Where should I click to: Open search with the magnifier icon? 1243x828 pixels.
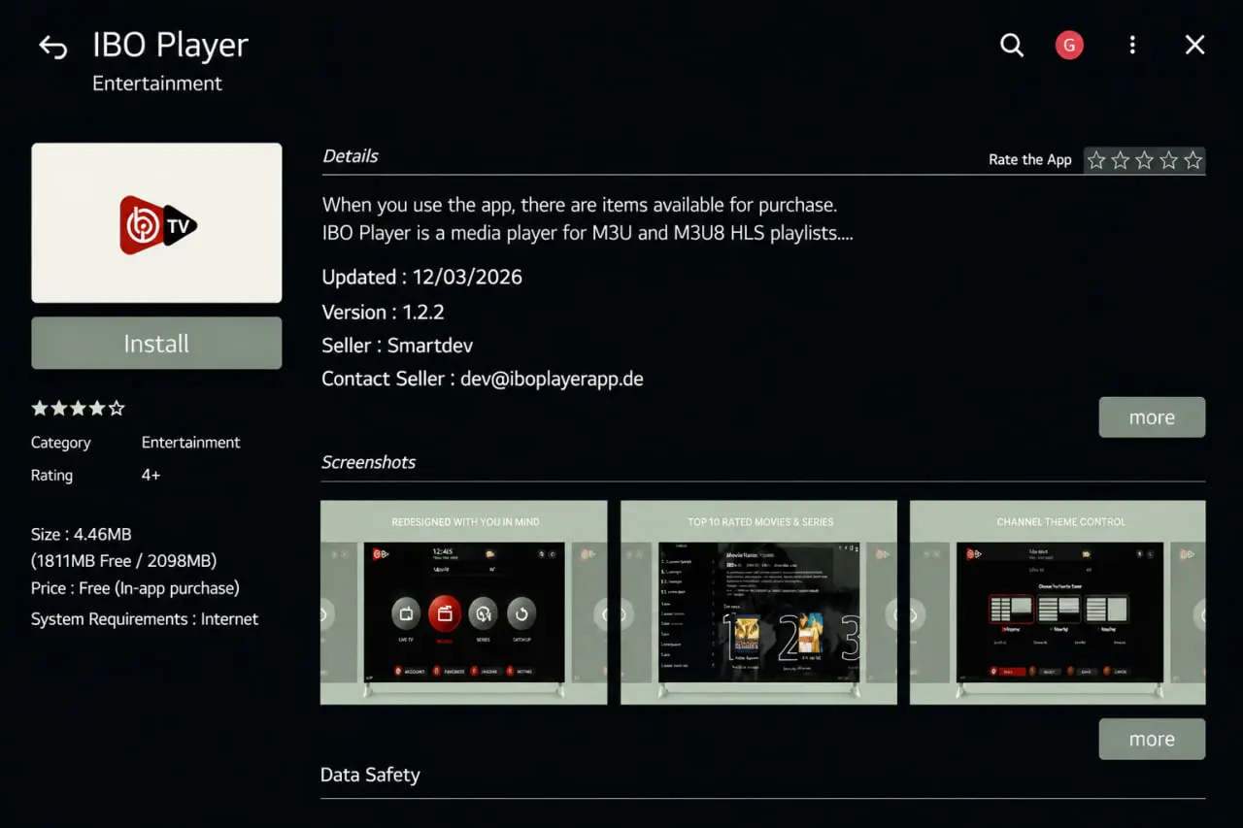[x=1012, y=45]
